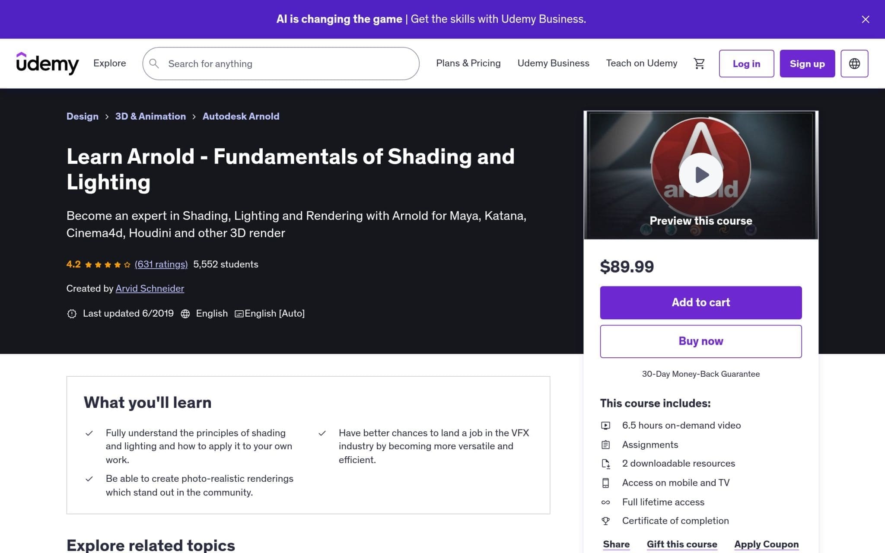Click the 'What you'll learn' heading
Screen dimensions: 885x553
[147, 403]
